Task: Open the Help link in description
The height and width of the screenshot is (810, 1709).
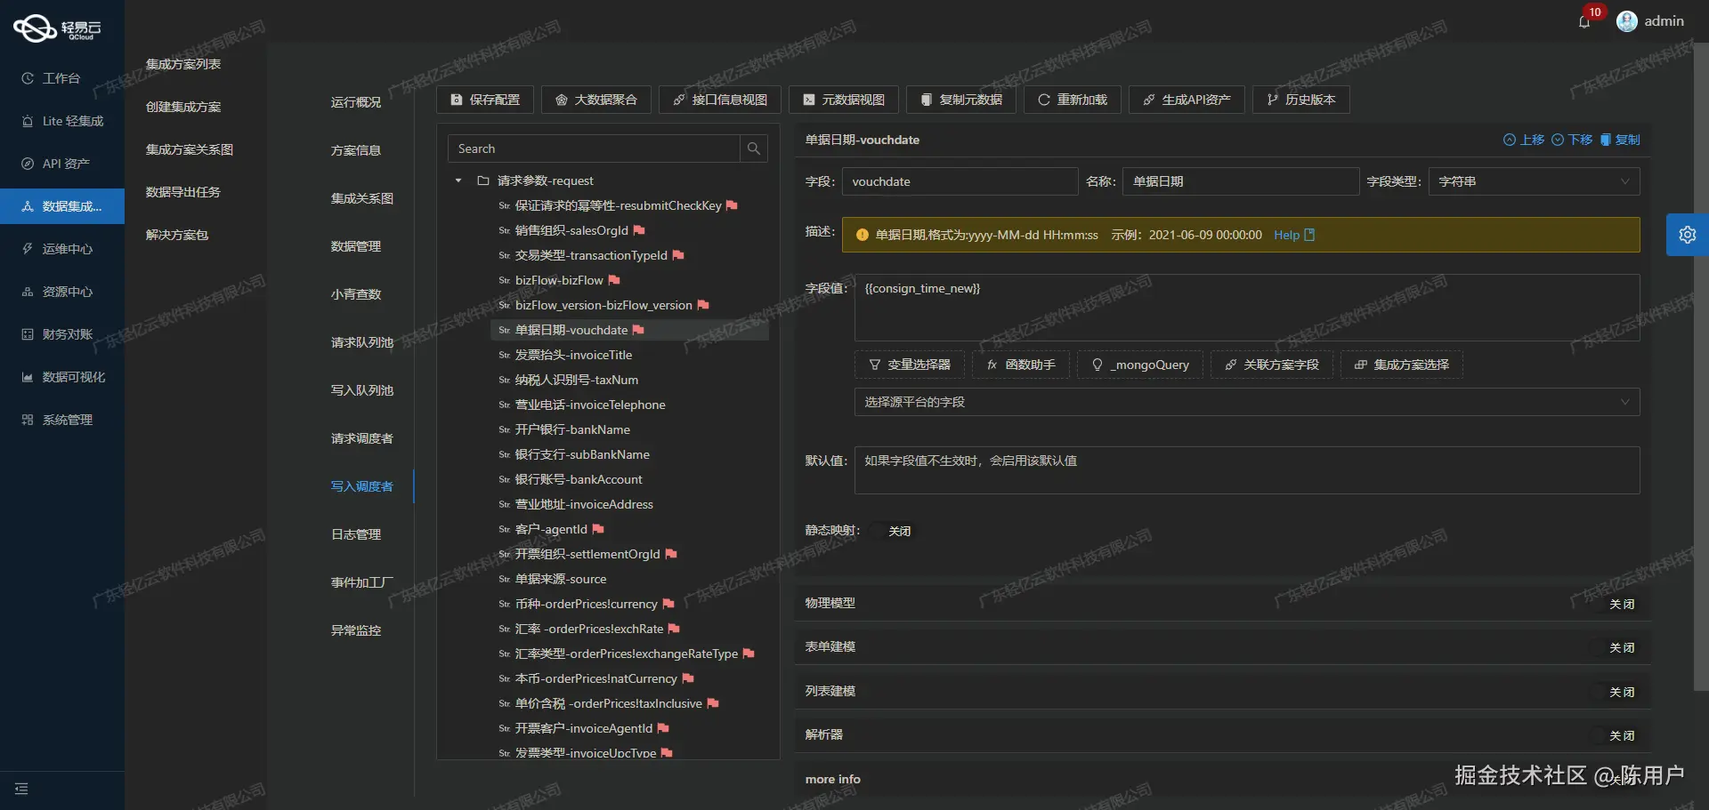Action: click(1294, 235)
